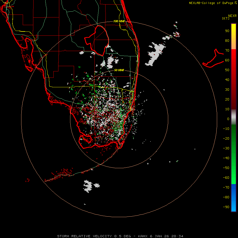This screenshot has height=238, width=238.
Task: Click the 30 value on velocity scale
Action: [x=227, y=90]
